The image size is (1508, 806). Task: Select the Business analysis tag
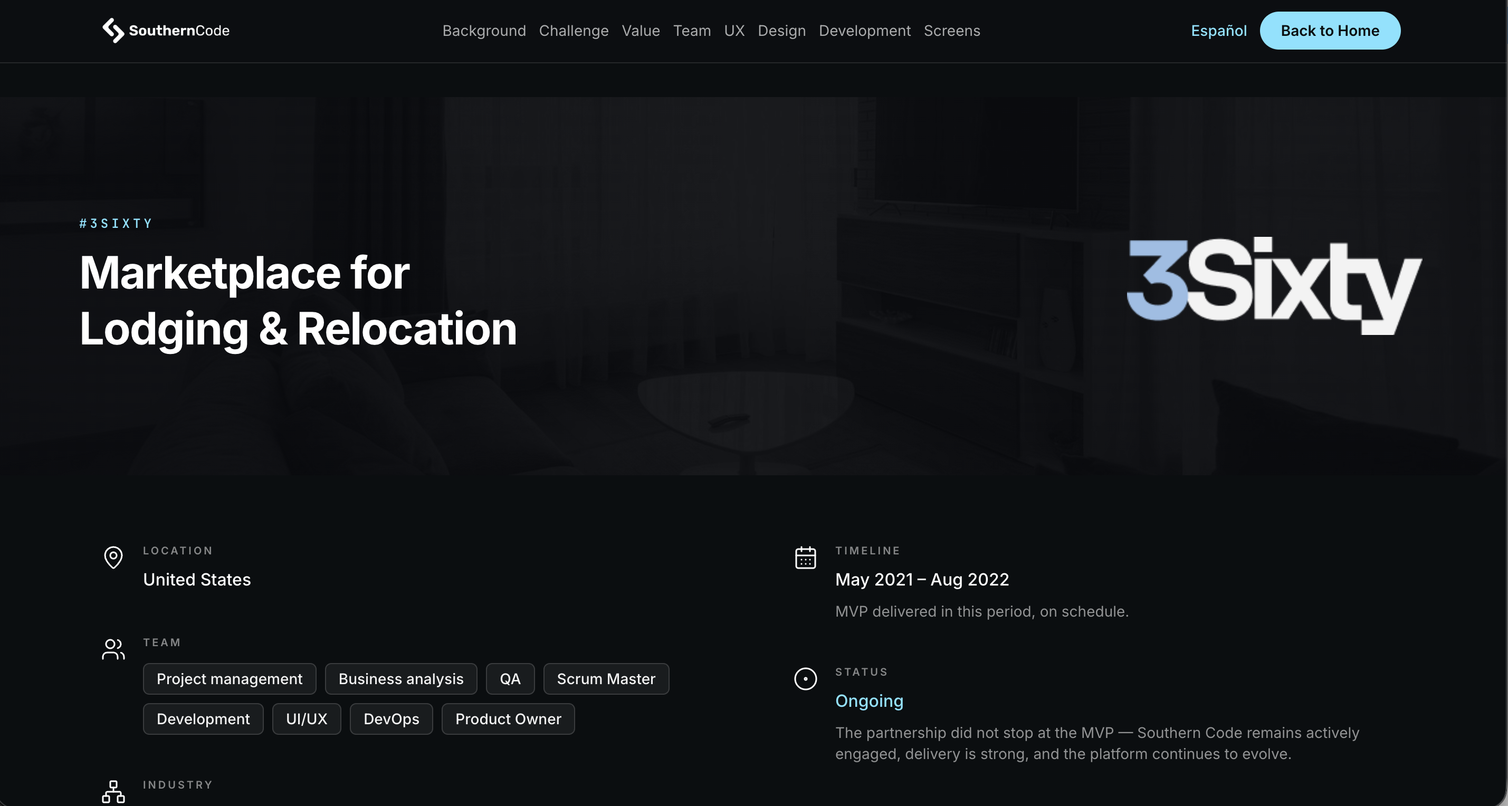[x=401, y=679]
